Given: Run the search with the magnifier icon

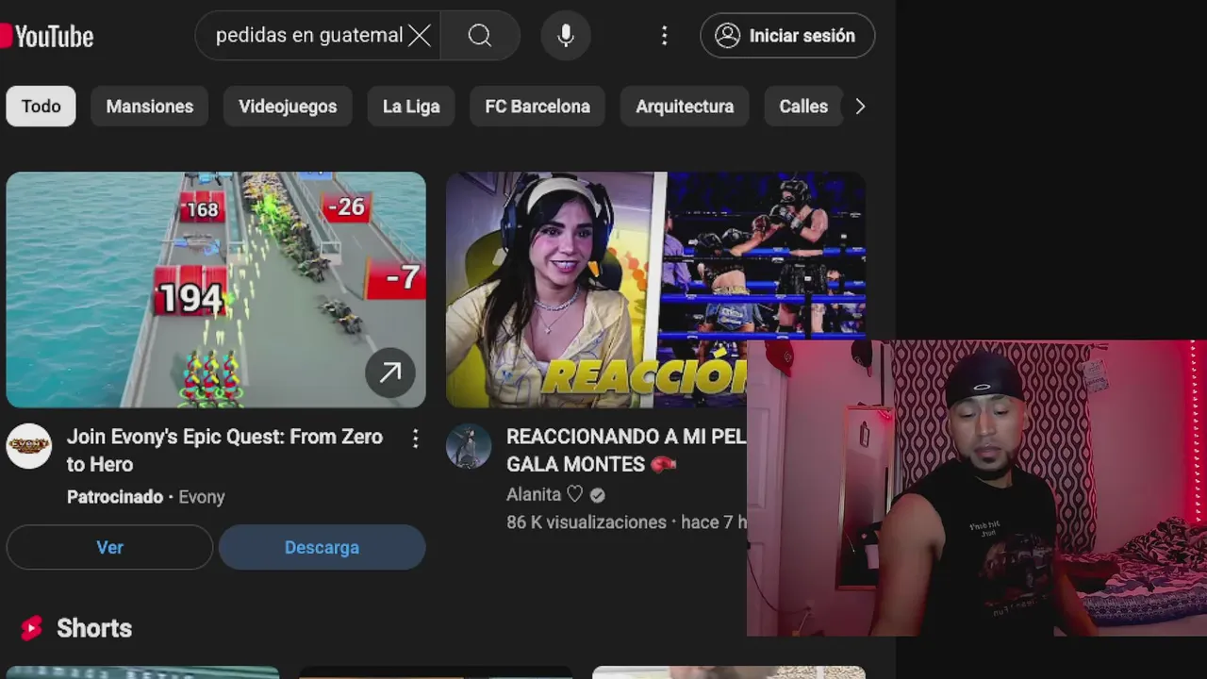Looking at the screenshot, I should coord(480,36).
